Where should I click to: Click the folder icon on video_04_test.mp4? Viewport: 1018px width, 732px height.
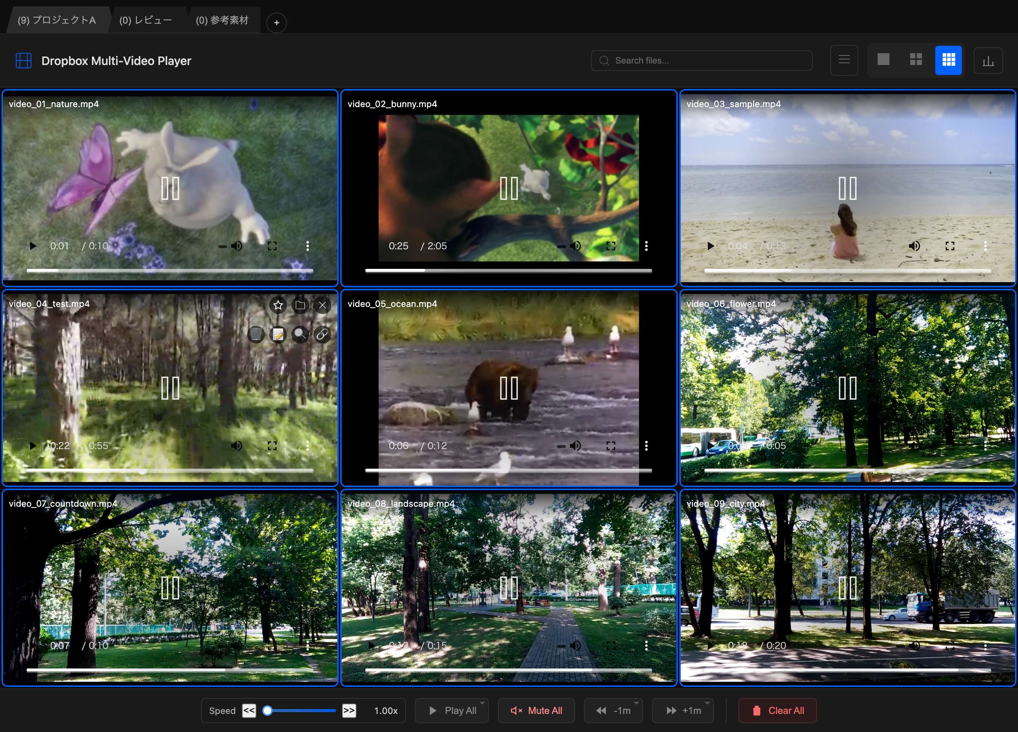click(300, 305)
